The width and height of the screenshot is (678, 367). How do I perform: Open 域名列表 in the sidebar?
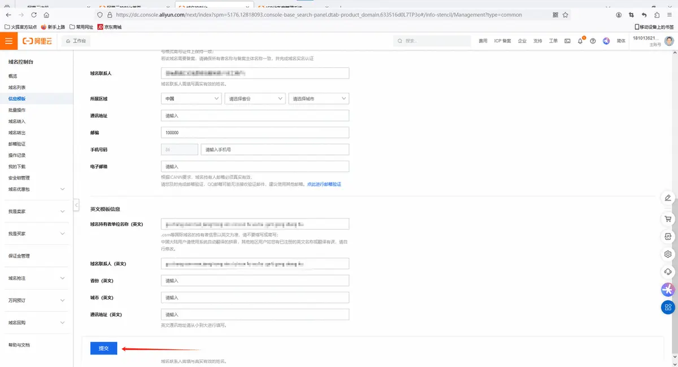(17, 87)
